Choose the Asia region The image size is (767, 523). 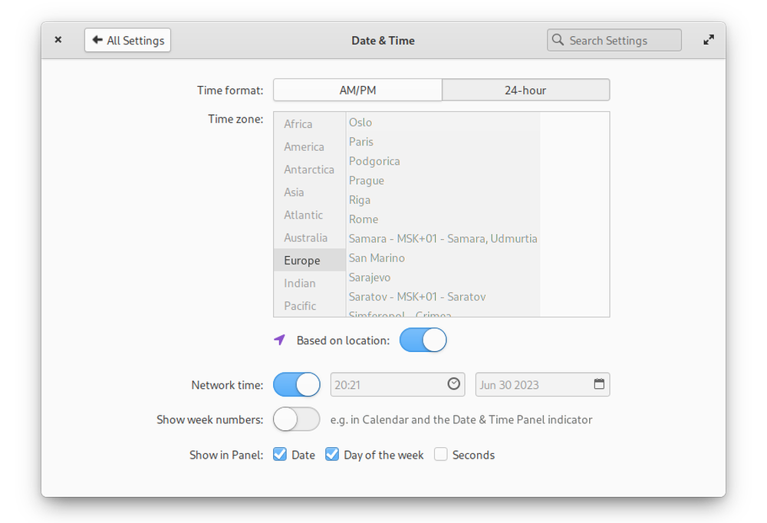pos(294,192)
